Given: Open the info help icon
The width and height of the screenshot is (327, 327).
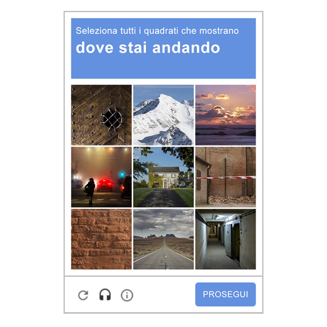Looking at the screenshot, I should [127, 295].
